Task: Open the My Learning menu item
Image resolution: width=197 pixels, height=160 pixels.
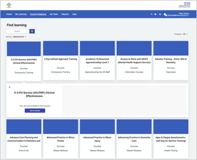Action: click(21, 14)
